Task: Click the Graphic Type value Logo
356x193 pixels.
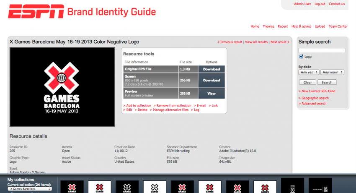Action: click(x=13, y=162)
